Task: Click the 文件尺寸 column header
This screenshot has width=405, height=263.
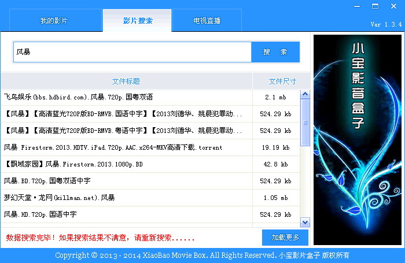Action: point(282,81)
